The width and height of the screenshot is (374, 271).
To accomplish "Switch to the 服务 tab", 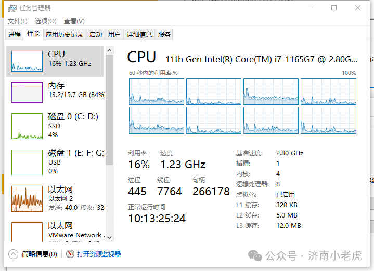I will [164, 35].
